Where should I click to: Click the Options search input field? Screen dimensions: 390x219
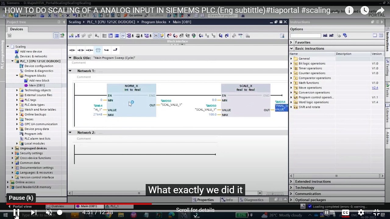(305, 36)
